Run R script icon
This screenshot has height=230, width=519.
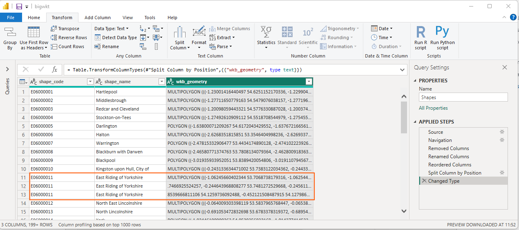click(421, 32)
